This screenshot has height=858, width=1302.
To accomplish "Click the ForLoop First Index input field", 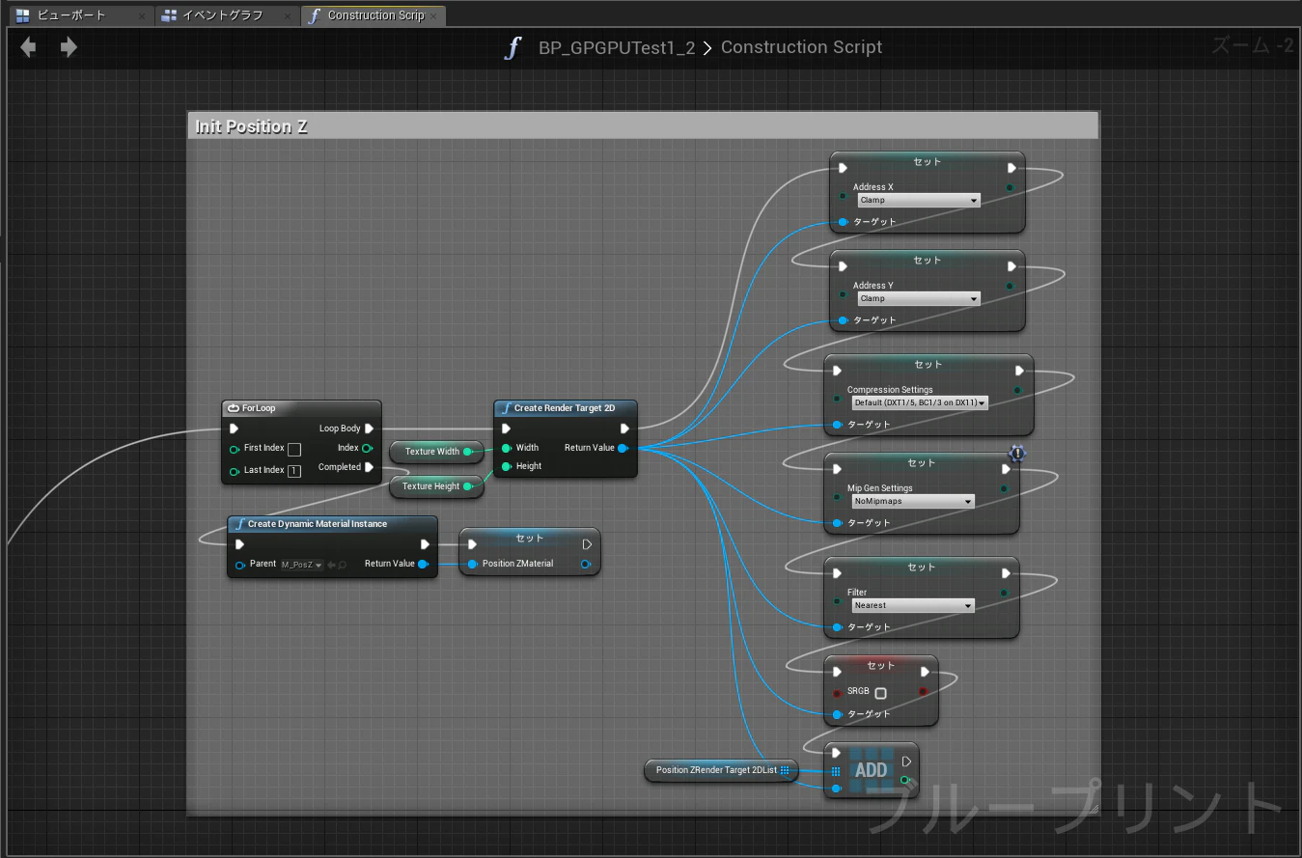I will point(294,450).
